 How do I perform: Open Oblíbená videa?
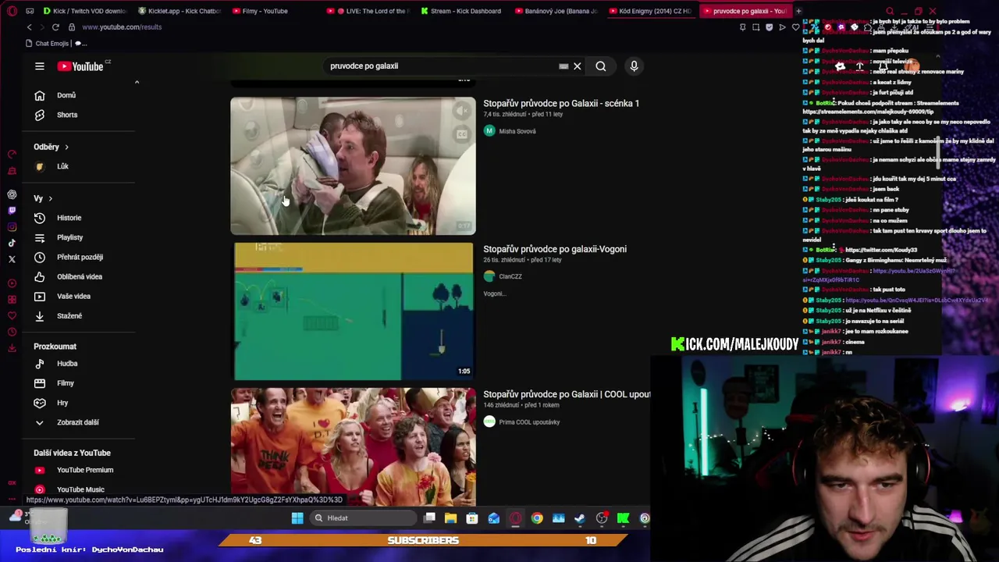(78, 276)
